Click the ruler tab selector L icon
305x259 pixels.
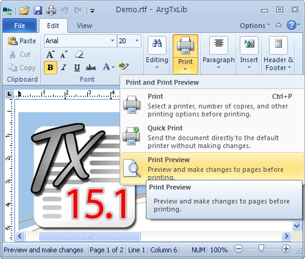pyautogui.click(x=9, y=94)
